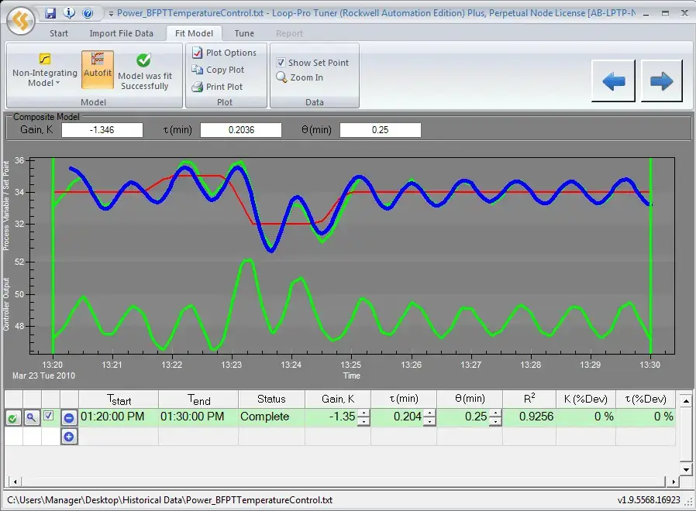Switch to the Tune tab

tap(244, 33)
